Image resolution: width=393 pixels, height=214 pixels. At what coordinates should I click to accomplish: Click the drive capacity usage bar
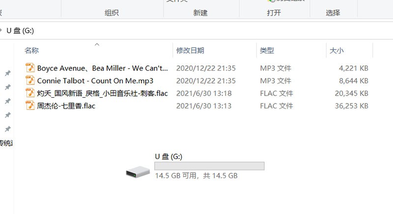[x=209, y=166]
